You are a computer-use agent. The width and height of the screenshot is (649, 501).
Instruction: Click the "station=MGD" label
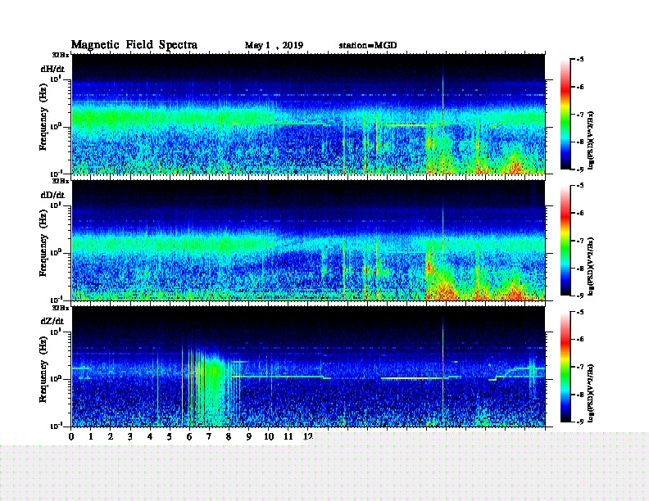click(368, 45)
